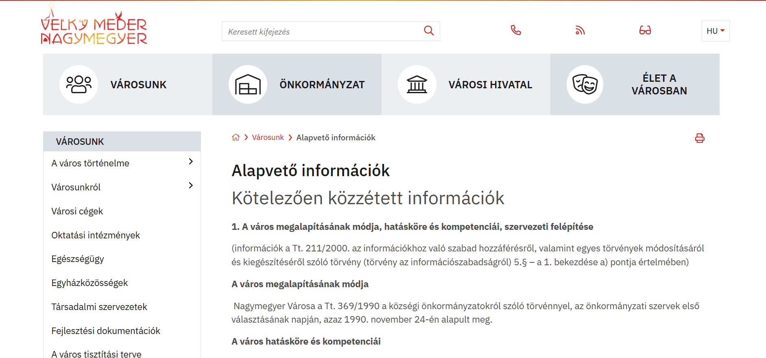Screen dimensions: 766x358
Task: Go home via breadcrumb house icon
Action: pos(236,138)
